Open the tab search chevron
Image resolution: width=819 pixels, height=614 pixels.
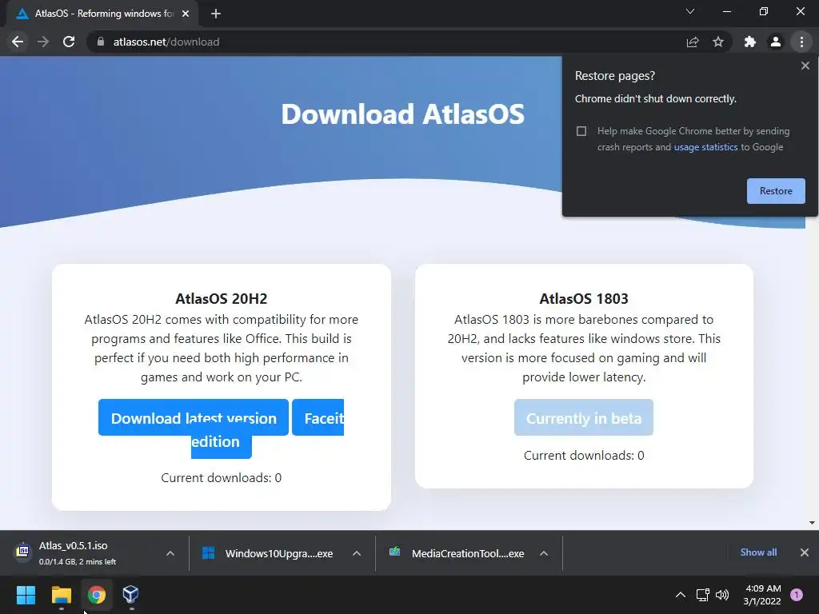tap(690, 11)
